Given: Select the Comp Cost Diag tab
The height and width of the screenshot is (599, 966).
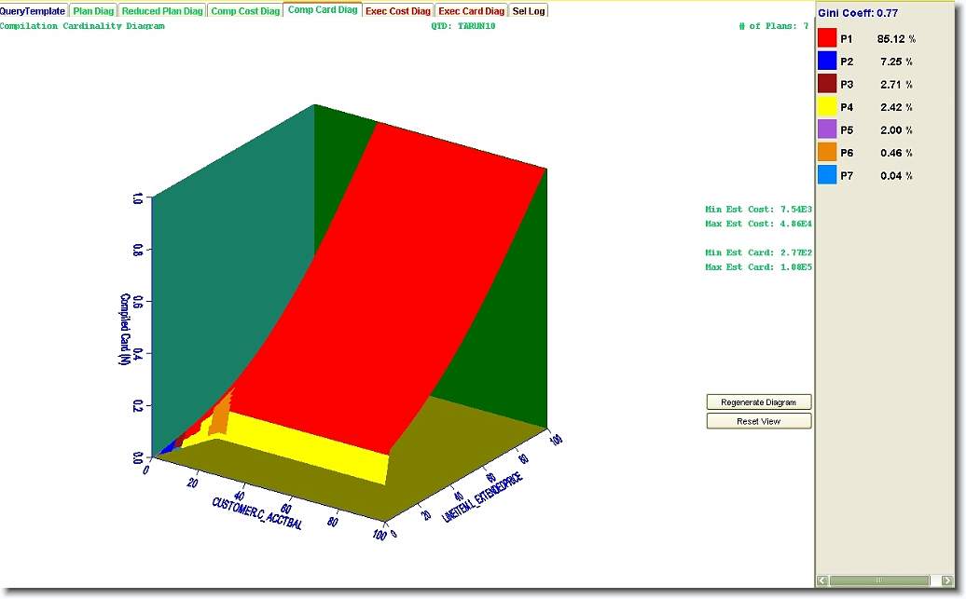Looking at the screenshot, I should (245, 11).
